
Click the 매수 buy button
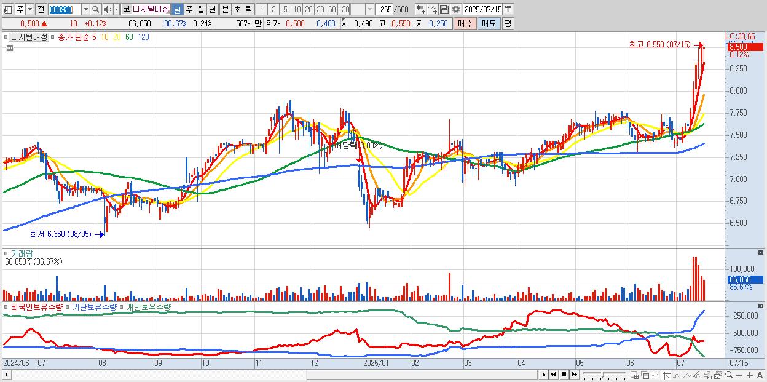coord(465,23)
